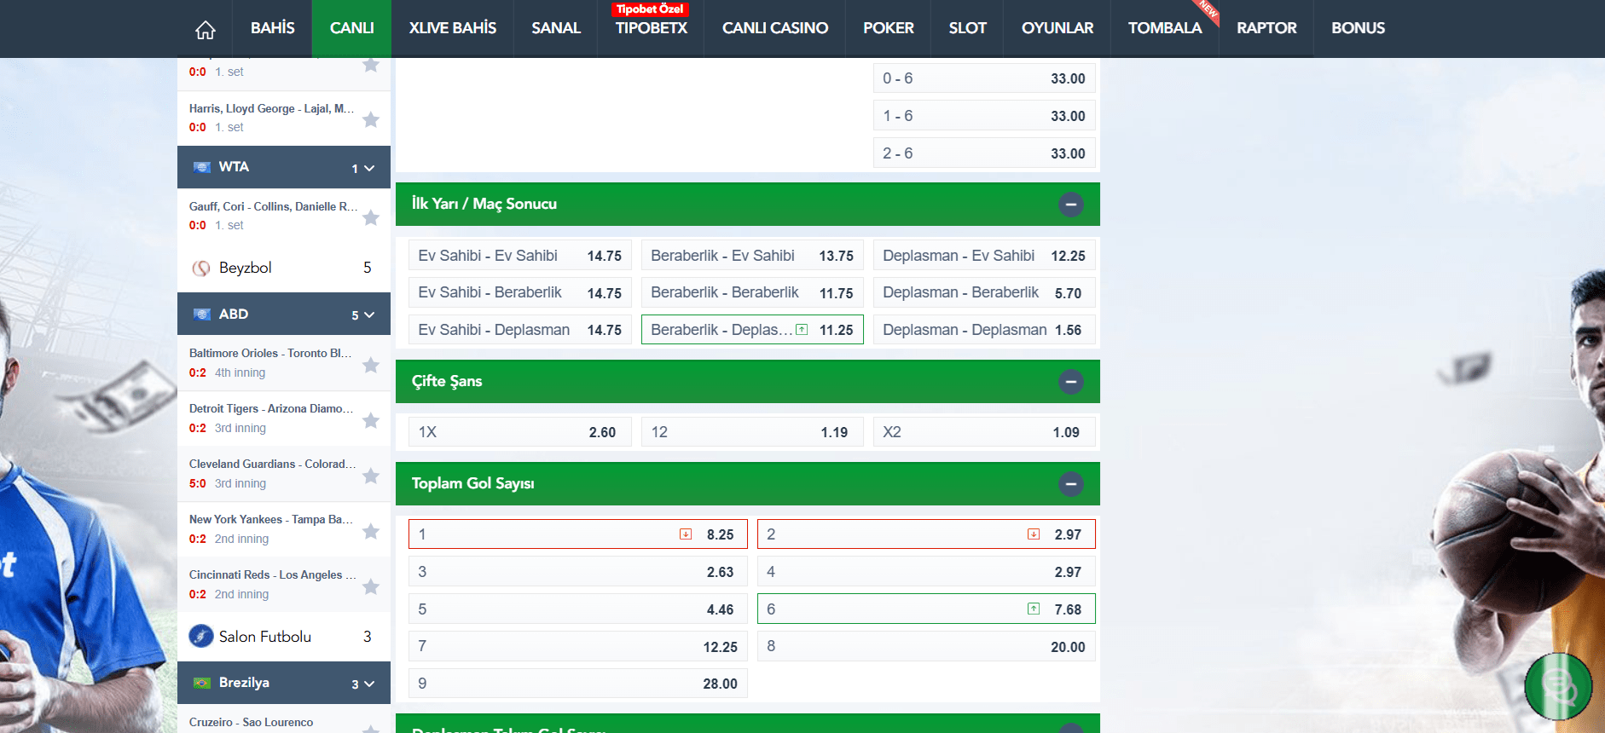Click the home icon in navigation bar
The image size is (1605, 733).
(206, 29)
